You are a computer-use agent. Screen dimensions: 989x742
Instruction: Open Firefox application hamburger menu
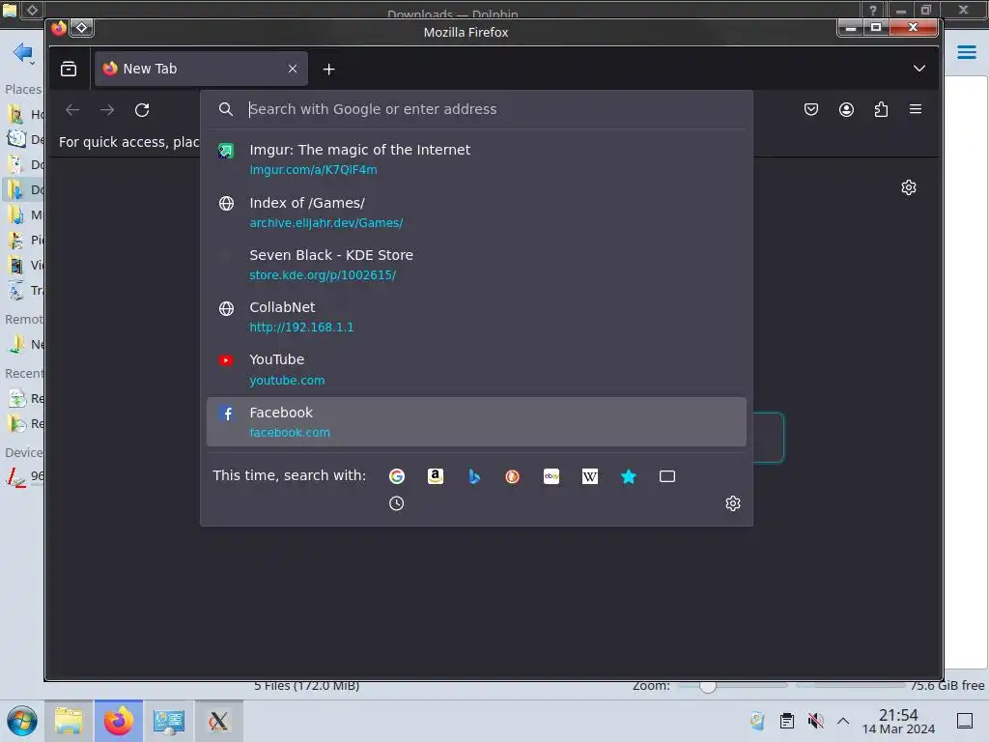pos(916,109)
